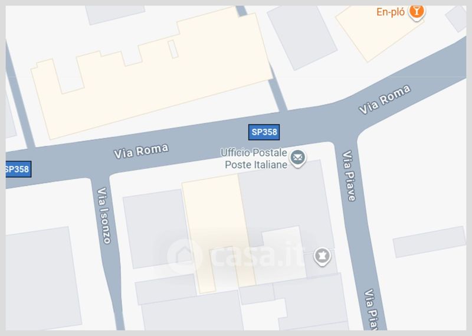The height and width of the screenshot is (336, 472).
Task: Click the Via Isonzo street label
Action: [104, 215]
